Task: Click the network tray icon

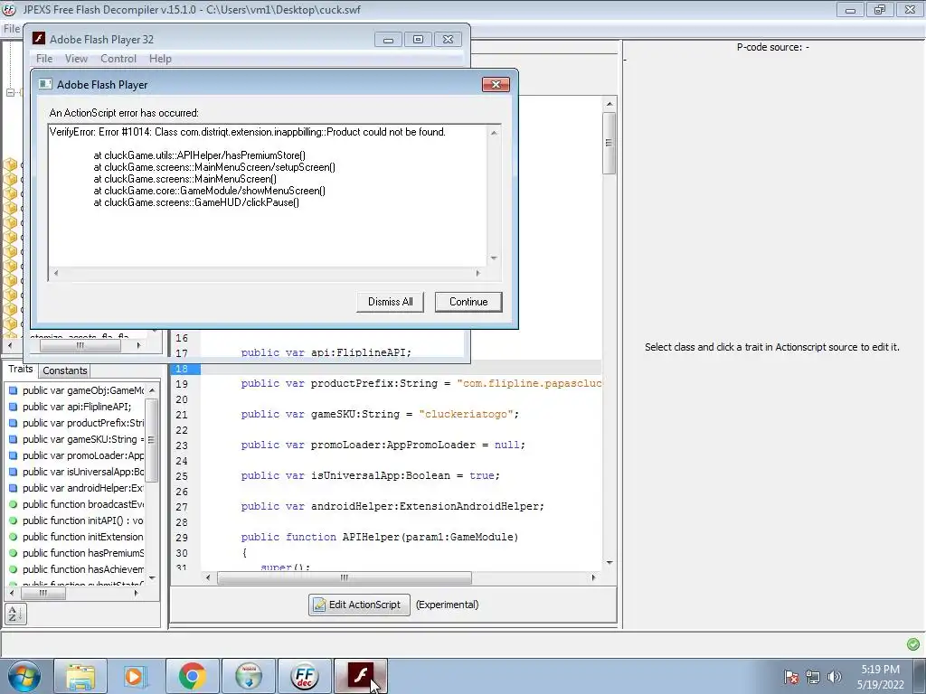Action: click(x=813, y=677)
